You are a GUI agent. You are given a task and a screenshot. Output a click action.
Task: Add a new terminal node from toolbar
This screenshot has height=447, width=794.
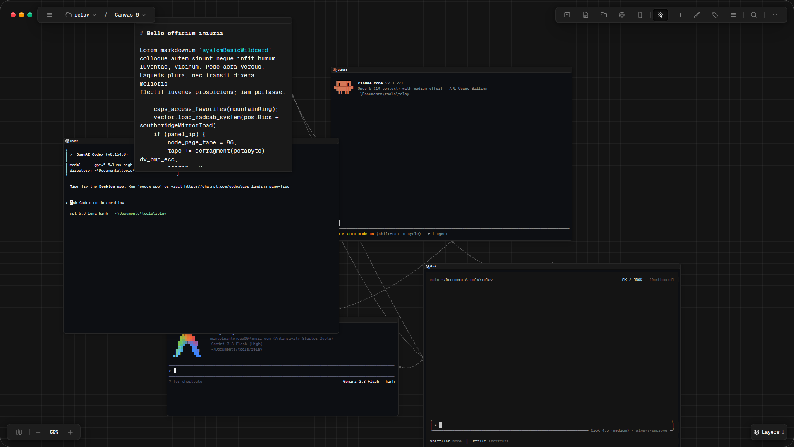[x=567, y=15]
